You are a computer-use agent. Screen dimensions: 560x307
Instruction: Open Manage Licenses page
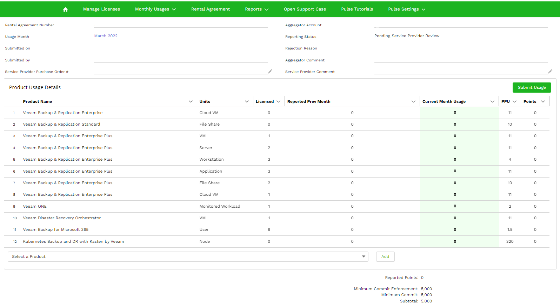(101, 9)
